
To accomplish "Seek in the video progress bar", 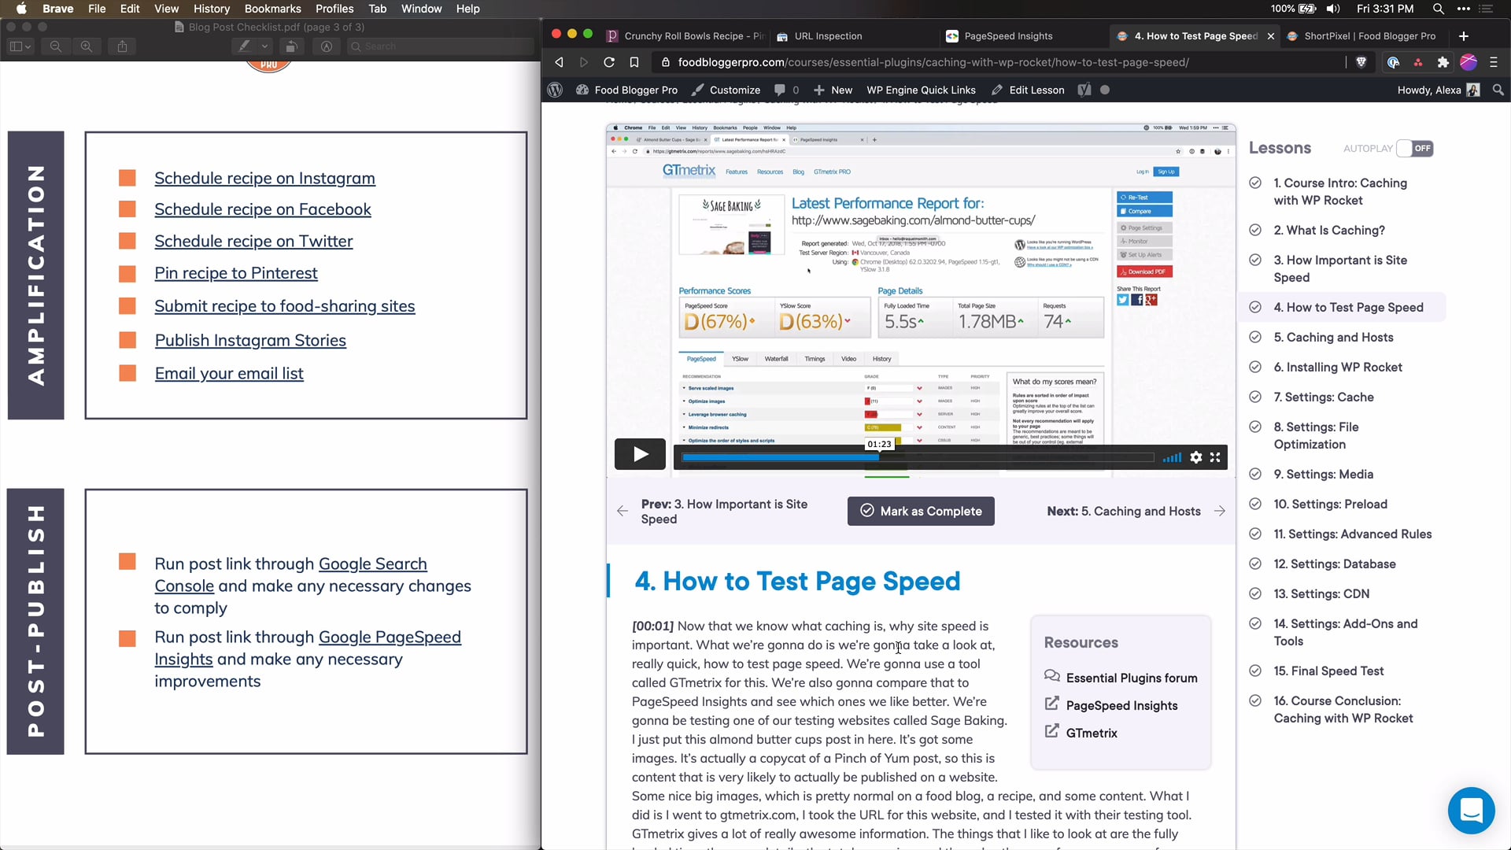I will click(x=918, y=457).
